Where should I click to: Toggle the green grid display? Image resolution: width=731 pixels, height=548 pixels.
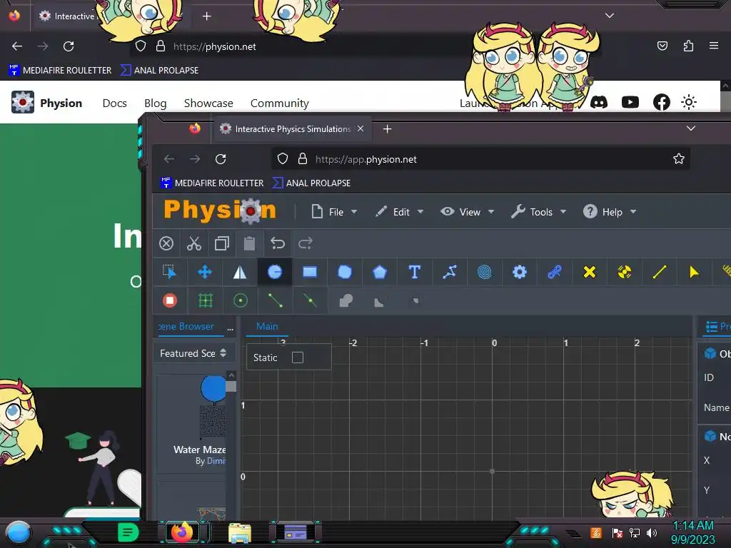205,300
